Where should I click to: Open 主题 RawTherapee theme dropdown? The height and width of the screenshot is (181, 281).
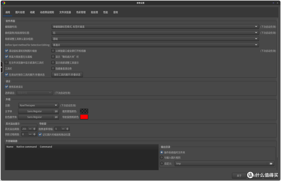[38, 105]
